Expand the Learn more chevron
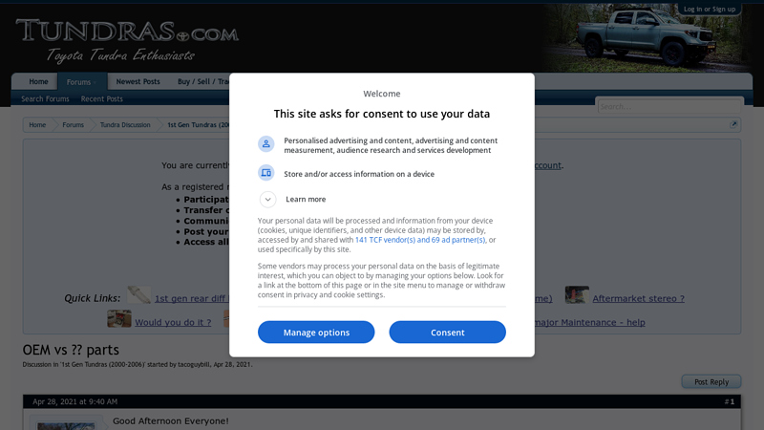The image size is (764, 430). pos(268,200)
